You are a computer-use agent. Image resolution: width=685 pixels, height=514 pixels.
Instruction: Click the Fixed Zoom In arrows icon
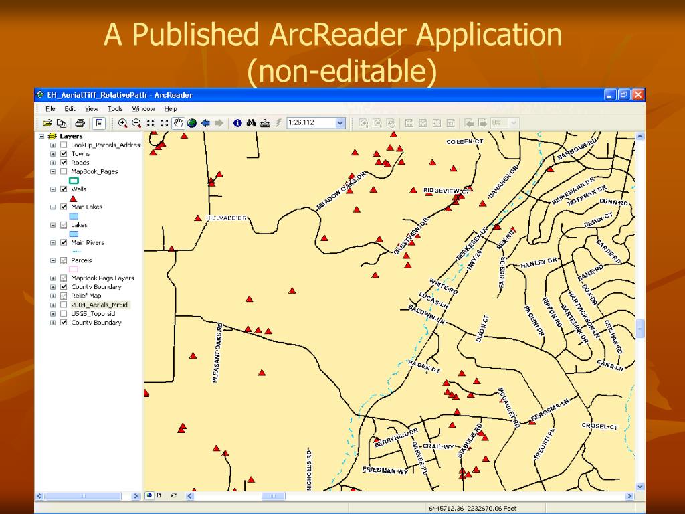(x=151, y=123)
